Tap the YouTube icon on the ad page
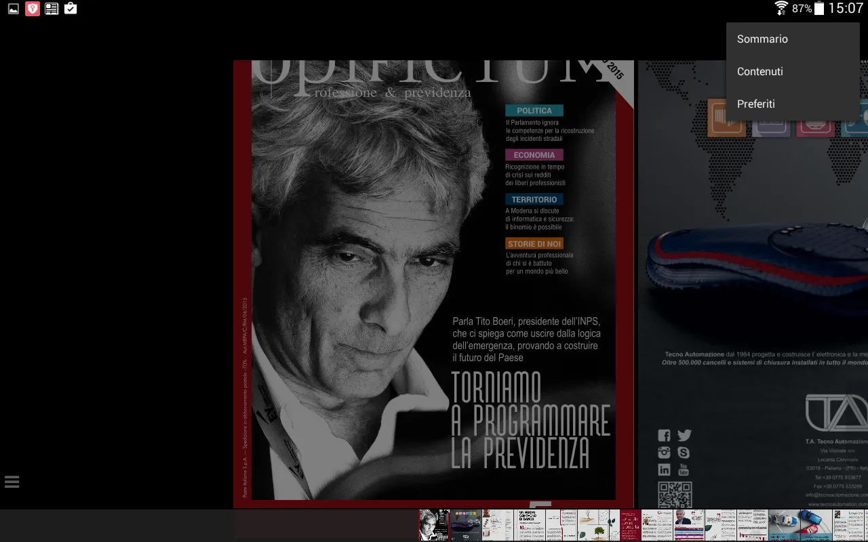Screen dimensions: 868x542 pyautogui.click(x=684, y=470)
